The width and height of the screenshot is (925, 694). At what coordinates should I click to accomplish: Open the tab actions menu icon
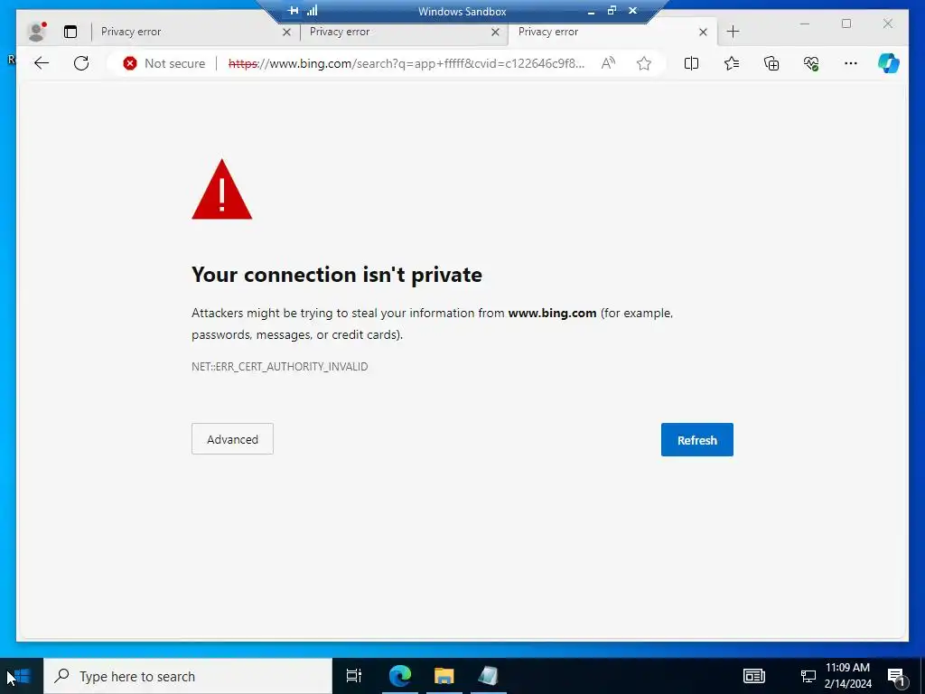click(70, 32)
